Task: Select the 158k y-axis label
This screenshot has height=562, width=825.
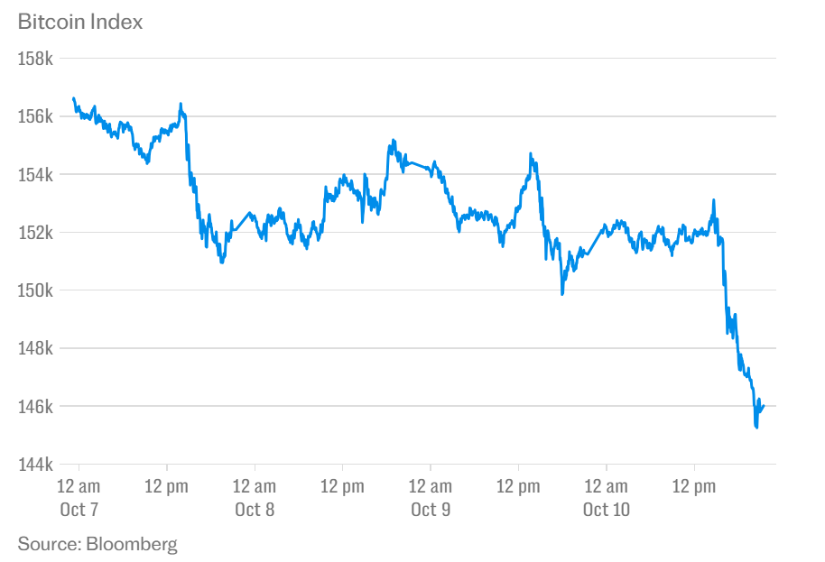Action: 35,59
